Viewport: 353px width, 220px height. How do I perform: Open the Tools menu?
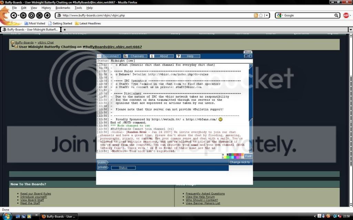point(78,8)
